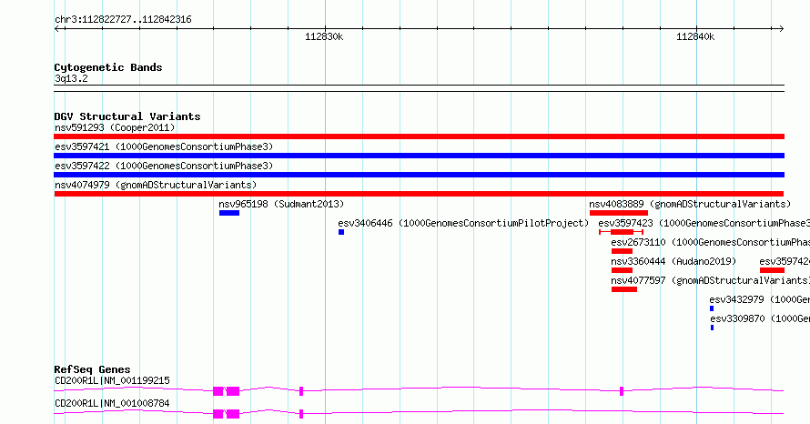810x424 pixels.
Task: Click the blue bar under esv3597422
Action: [419, 175]
